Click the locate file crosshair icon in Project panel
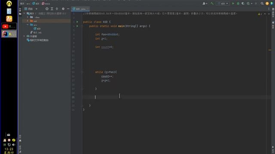The width and height of the screenshot is (275, 154). click(x=47, y=9)
